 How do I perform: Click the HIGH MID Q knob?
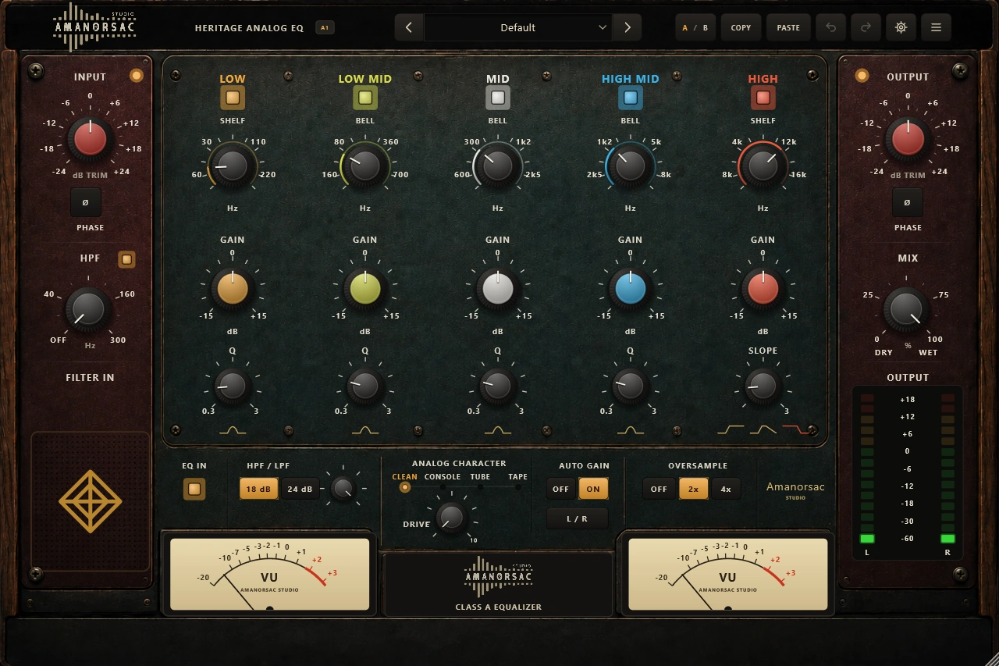coord(631,385)
